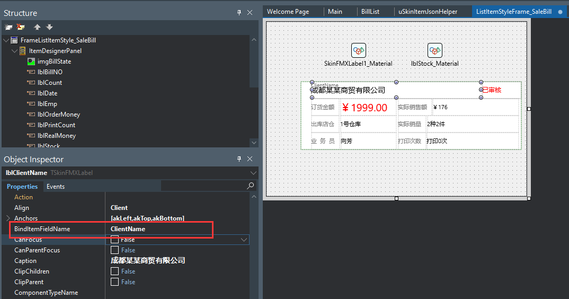
Task: Toggle the ClipParent checkbox
Action: coord(114,282)
